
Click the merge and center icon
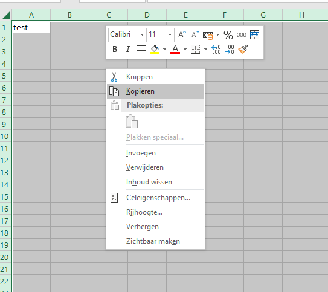(x=254, y=34)
